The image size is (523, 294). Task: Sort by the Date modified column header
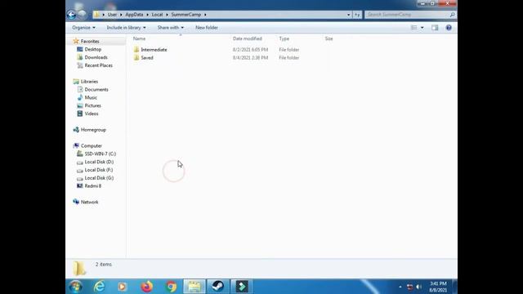pyautogui.click(x=247, y=38)
